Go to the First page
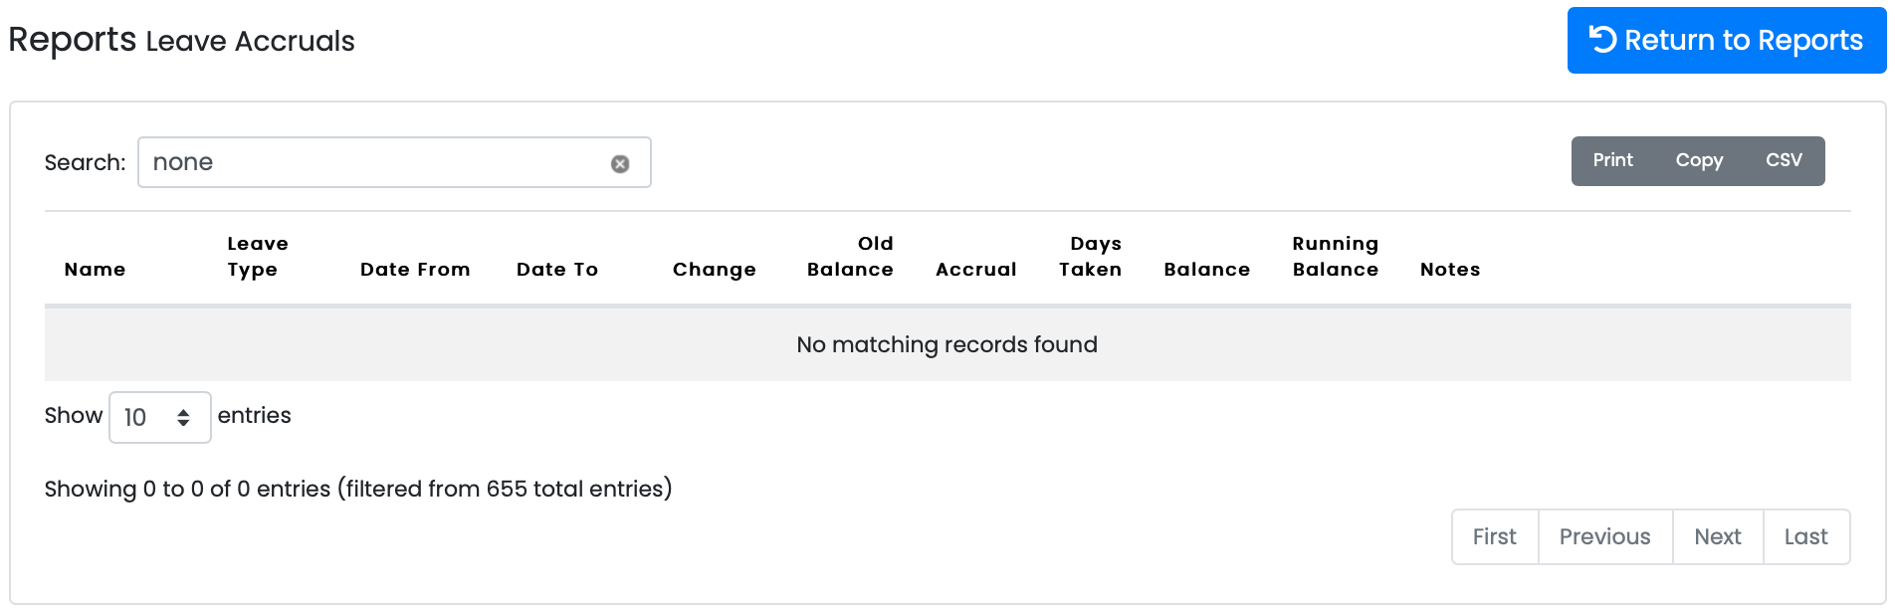This screenshot has height=611, width=1895. [1494, 537]
